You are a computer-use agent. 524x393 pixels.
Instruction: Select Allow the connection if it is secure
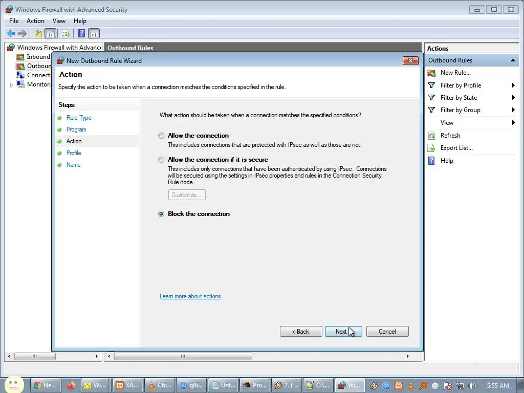tap(161, 160)
